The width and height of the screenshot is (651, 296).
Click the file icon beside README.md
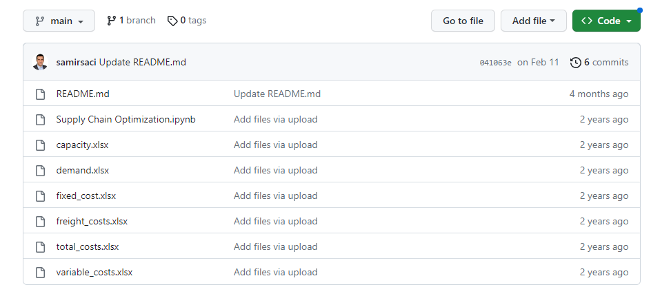pos(40,94)
